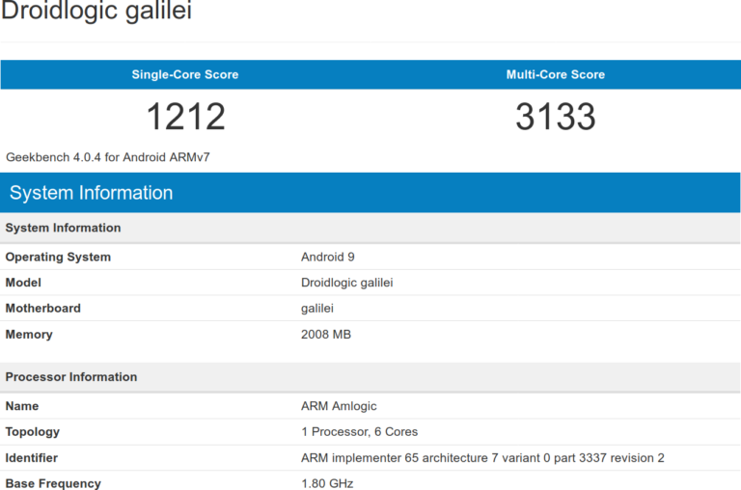
Task: Select the Droidlogic galilei model value
Action: 347,283
